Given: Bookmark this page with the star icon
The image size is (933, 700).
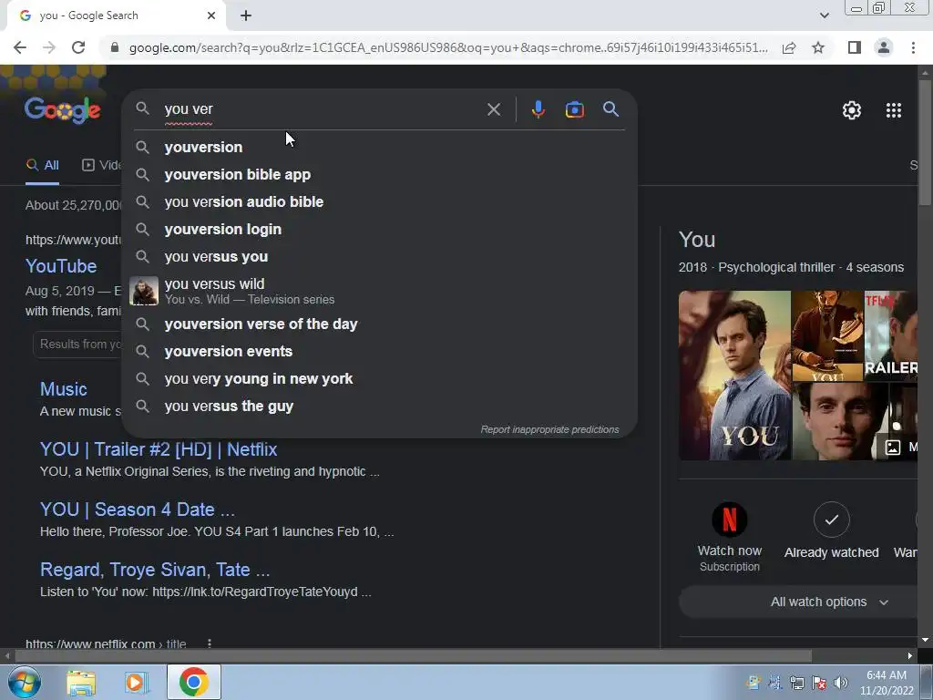Looking at the screenshot, I should [x=818, y=47].
